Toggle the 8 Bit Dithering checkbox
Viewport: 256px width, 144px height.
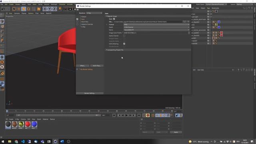click(x=124, y=44)
